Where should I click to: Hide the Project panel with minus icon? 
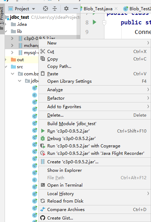(75, 8)
